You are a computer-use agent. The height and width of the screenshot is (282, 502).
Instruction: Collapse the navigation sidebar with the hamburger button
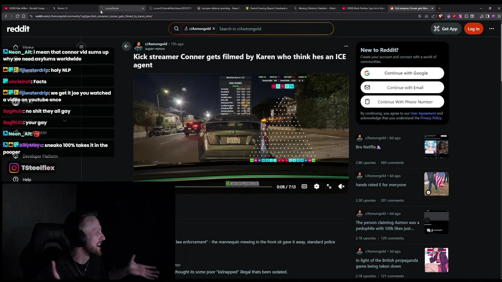coord(81,47)
